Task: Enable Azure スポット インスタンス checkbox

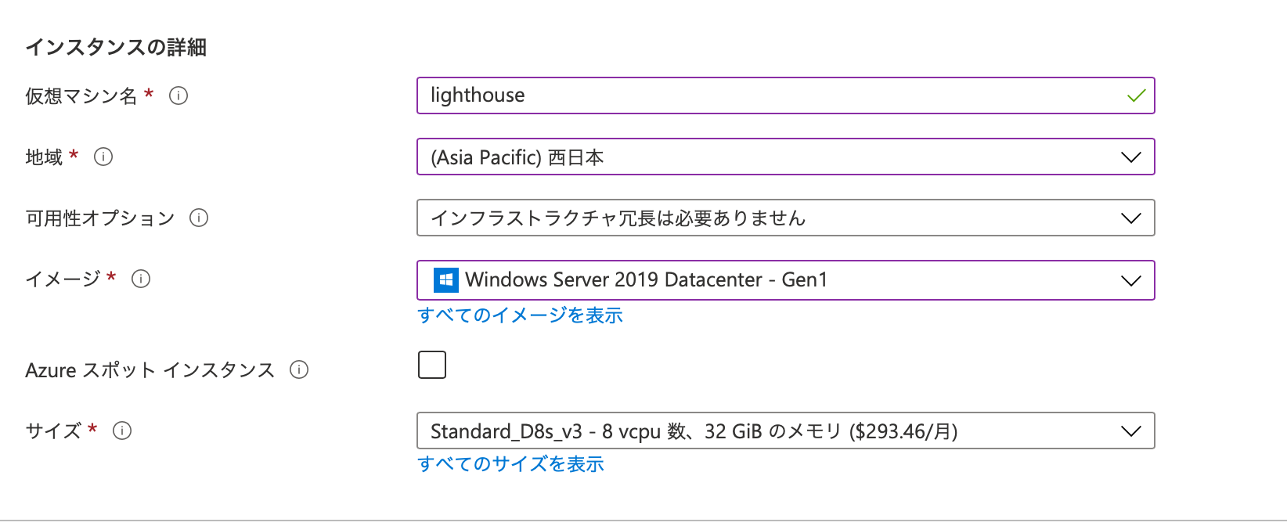Action: coord(432,365)
